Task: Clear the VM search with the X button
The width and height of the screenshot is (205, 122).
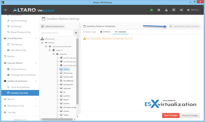Action: [76, 33]
